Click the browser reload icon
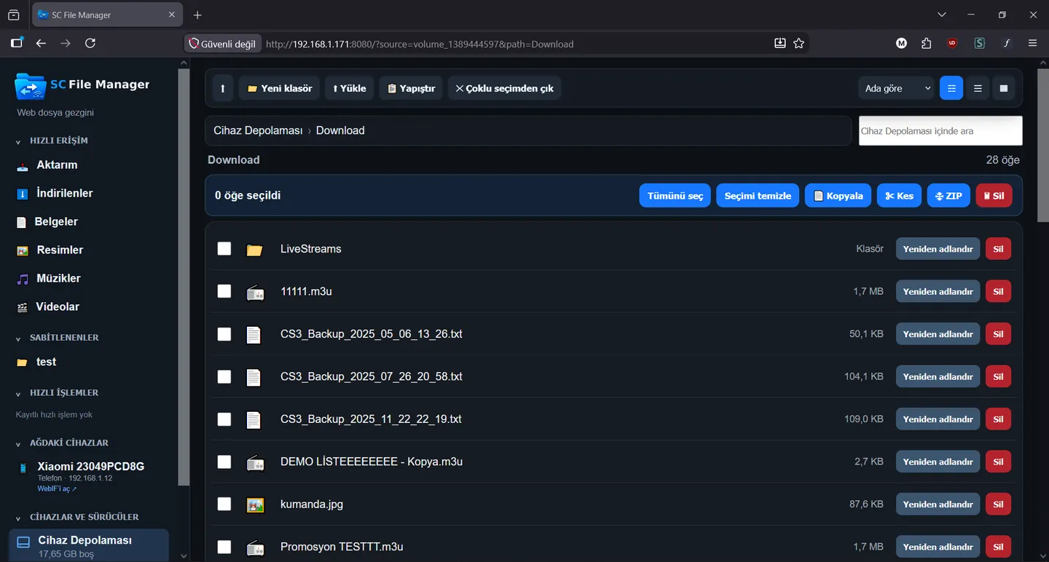The width and height of the screenshot is (1049, 562). pyautogui.click(x=90, y=44)
